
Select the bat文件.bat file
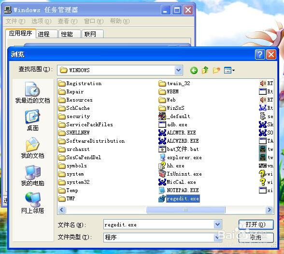[x=179, y=149]
